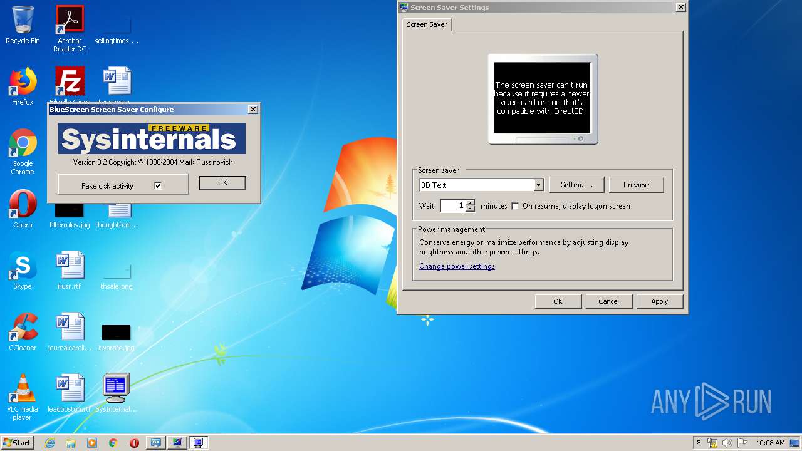This screenshot has width=802, height=451.
Task: Expand the 3D Text screen saver dropdown
Action: pyautogui.click(x=538, y=185)
